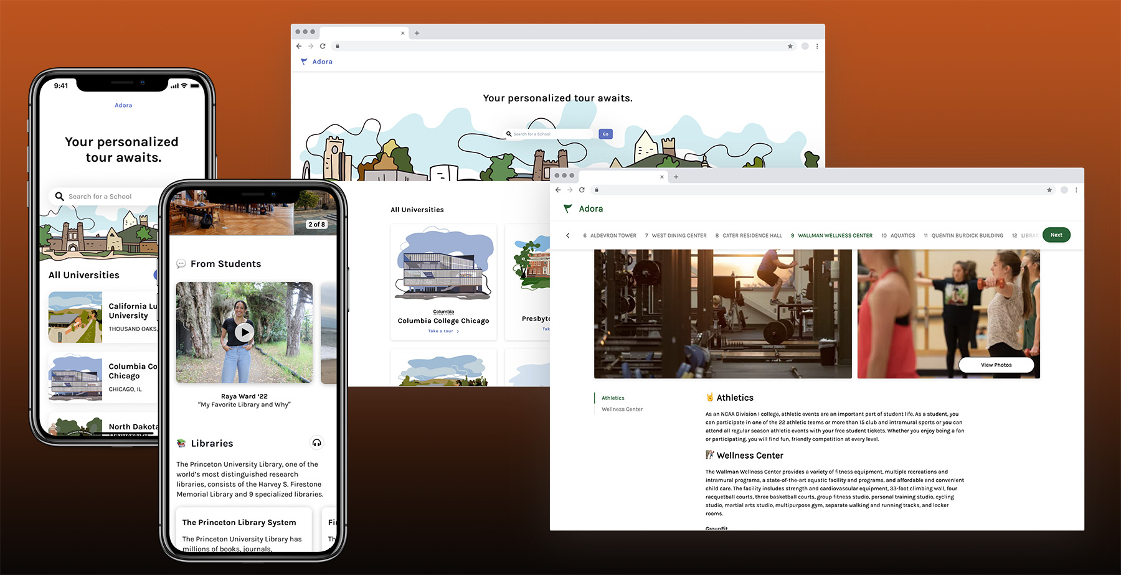Image resolution: width=1121 pixels, height=575 pixels.
Task: Click the Go search button
Action: [605, 134]
